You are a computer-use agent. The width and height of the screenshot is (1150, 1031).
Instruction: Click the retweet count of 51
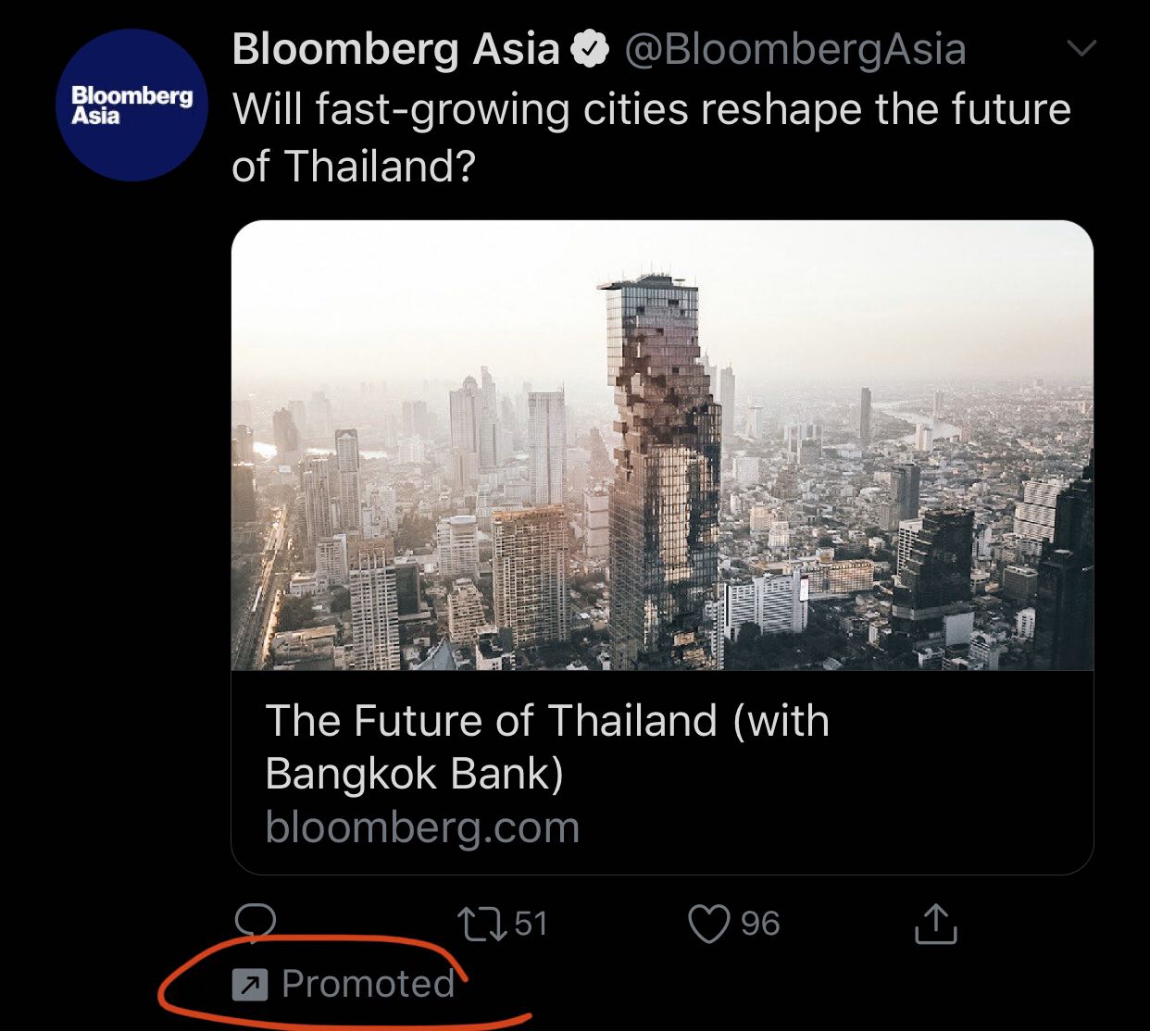531,924
